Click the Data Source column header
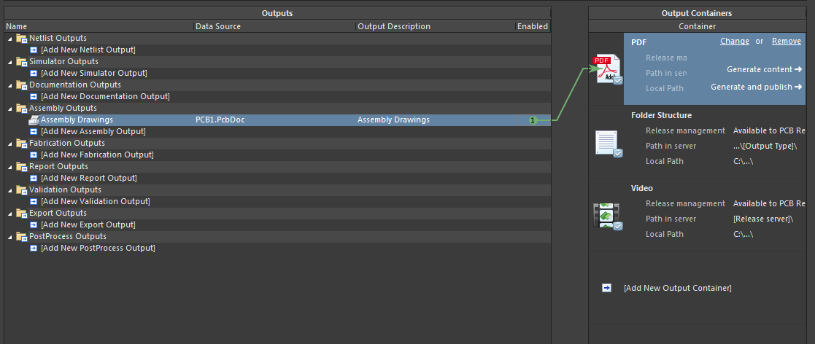Image resolution: width=815 pixels, height=344 pixels. [x=217, y=26]
